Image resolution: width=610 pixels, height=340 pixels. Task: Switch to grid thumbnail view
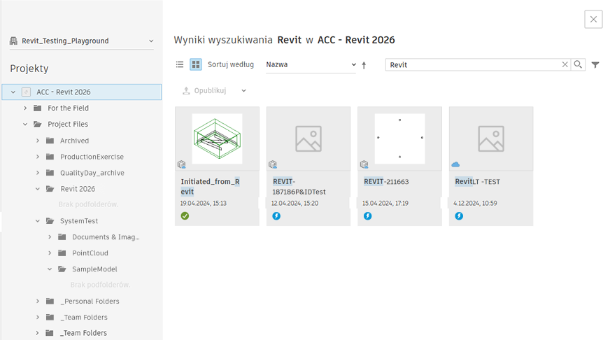coord(196,64)
